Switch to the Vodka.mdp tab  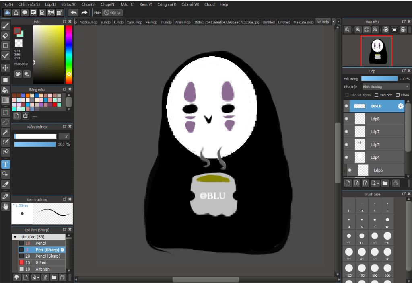(x=89, y=22)
